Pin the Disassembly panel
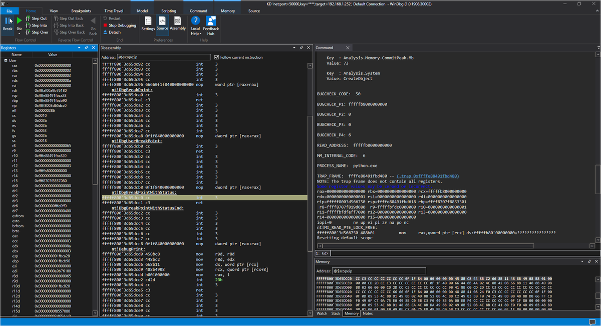601x326 pixels. tap(301, 48)
